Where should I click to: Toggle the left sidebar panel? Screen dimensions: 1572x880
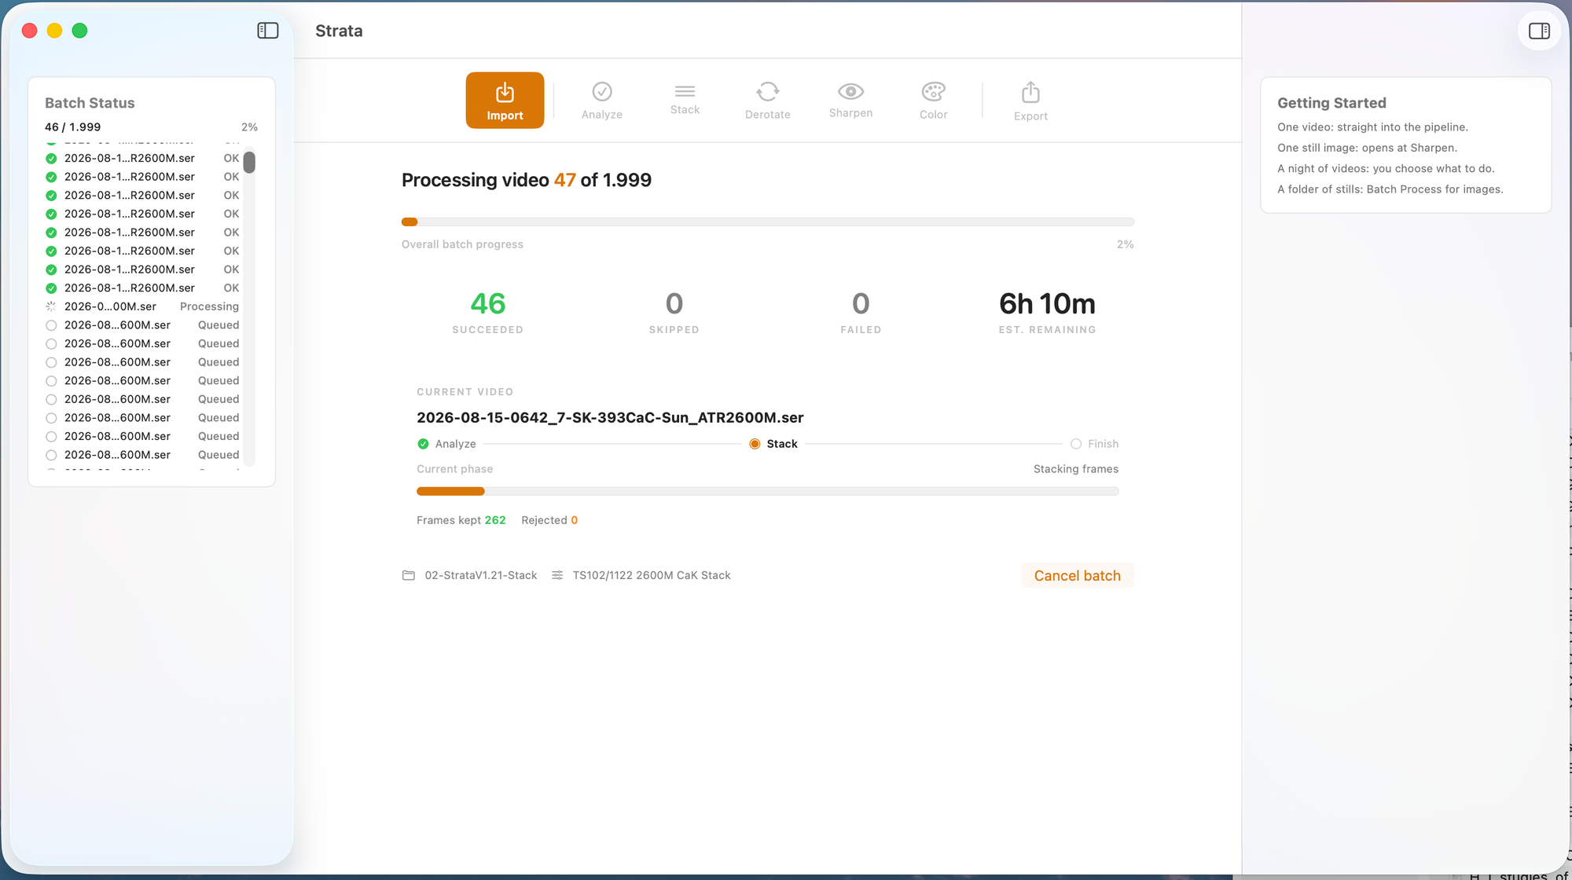pos(268,31)
